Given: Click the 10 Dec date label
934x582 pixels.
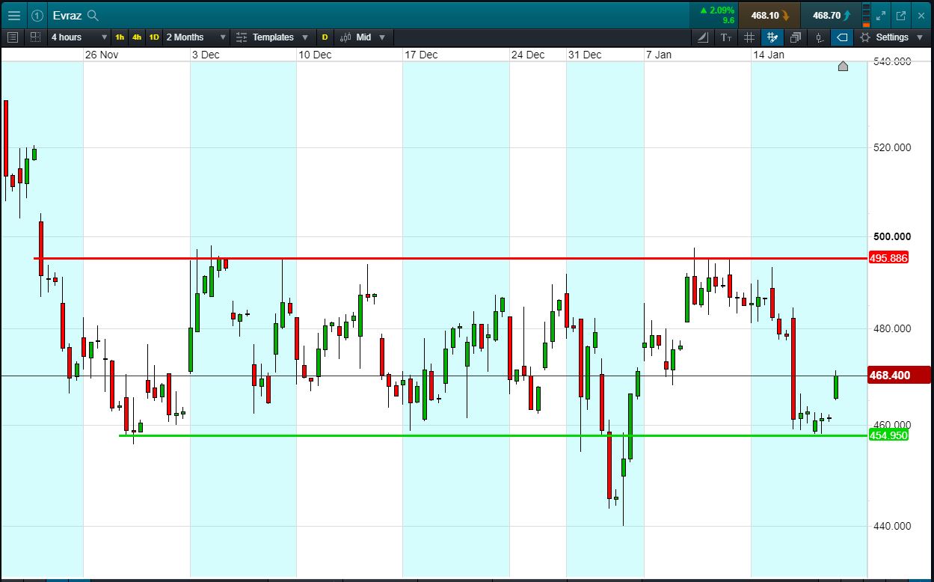Looking at the screenshot, I should point(314,55).
